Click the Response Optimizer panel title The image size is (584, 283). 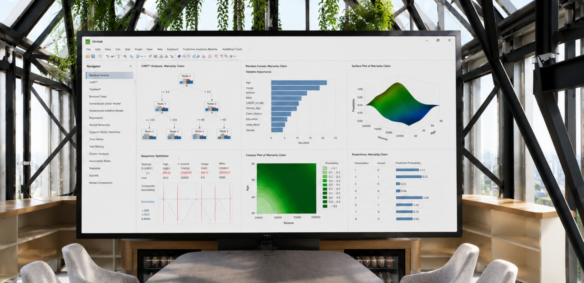155,156
